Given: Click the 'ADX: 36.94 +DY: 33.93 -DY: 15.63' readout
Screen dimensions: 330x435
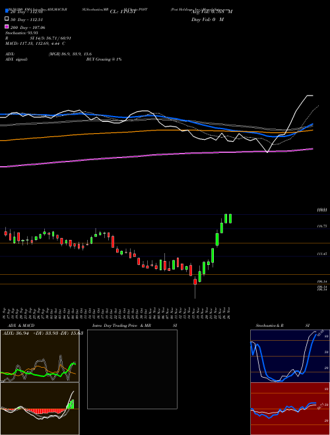Looking at the screenshot, I should (43, 333).
